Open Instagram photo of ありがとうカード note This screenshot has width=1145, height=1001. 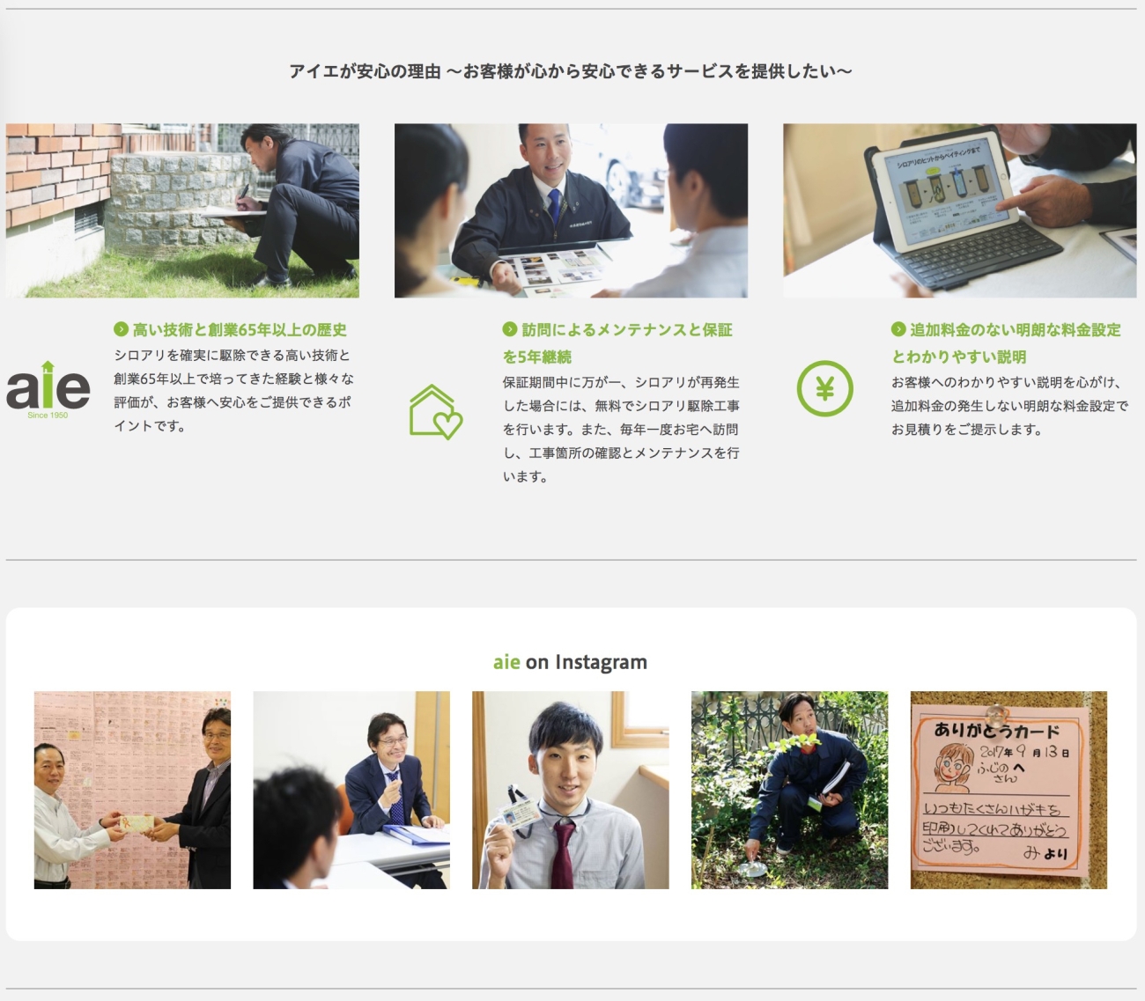[1008, 790]
